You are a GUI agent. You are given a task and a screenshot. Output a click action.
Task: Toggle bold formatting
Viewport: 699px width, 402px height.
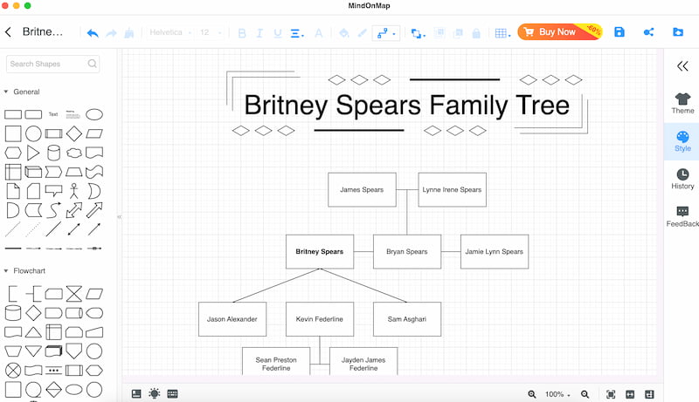click(x=242, y=33)
